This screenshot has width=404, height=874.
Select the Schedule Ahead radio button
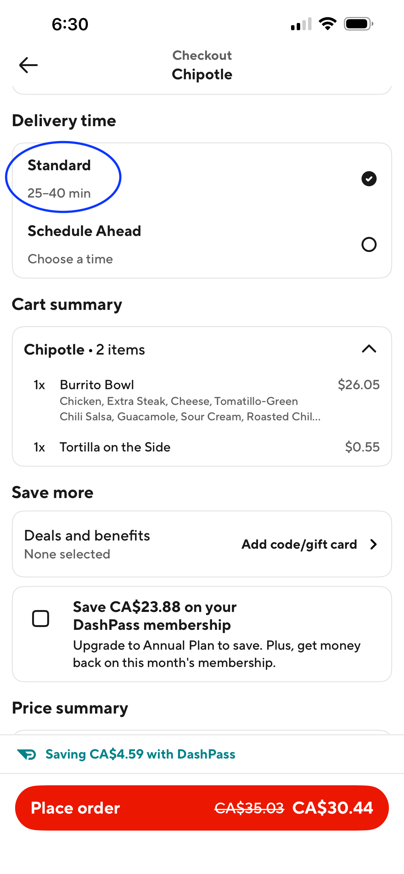pyautogui.click(x=369, y=245)
